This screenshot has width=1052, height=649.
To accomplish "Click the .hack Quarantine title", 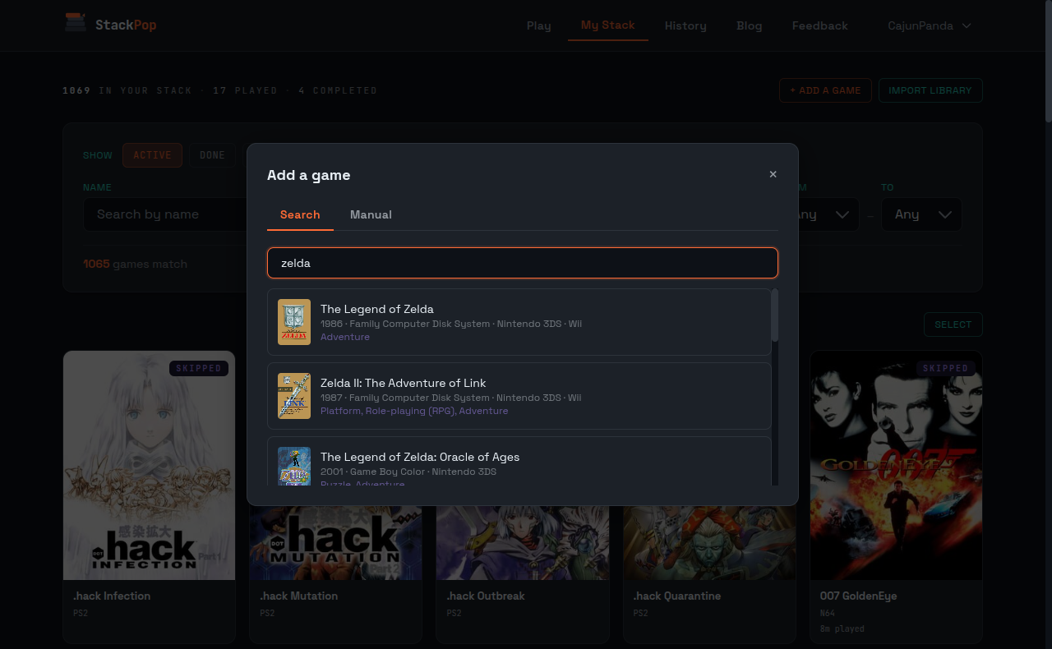I will [676, 596].
